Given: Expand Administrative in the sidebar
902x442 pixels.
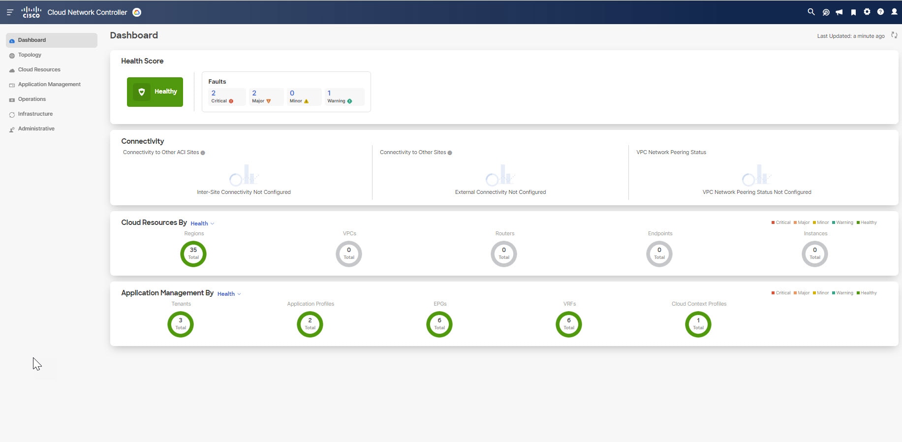Looking at the screenshot, I should click(x=52, y=129).
